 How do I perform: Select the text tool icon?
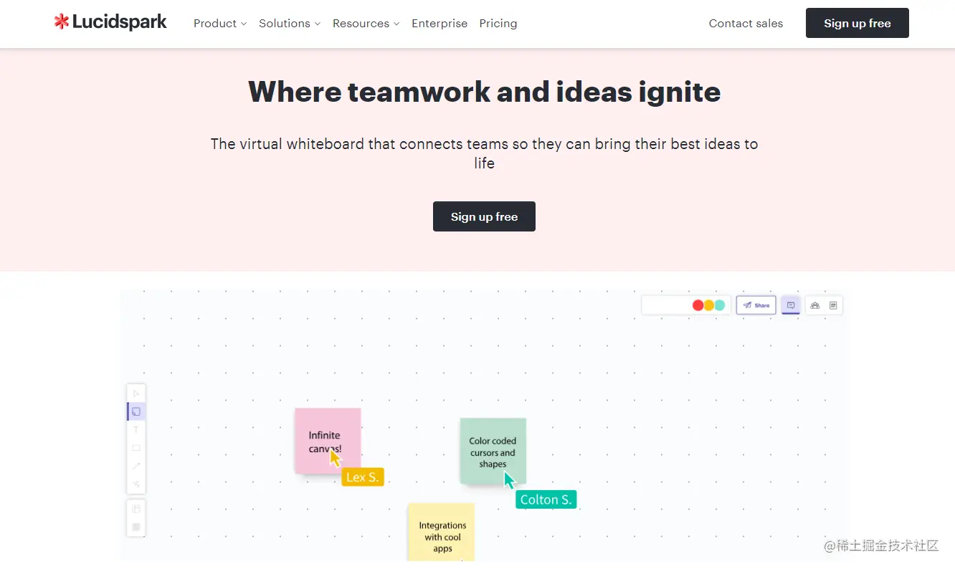tap(136, 430)
